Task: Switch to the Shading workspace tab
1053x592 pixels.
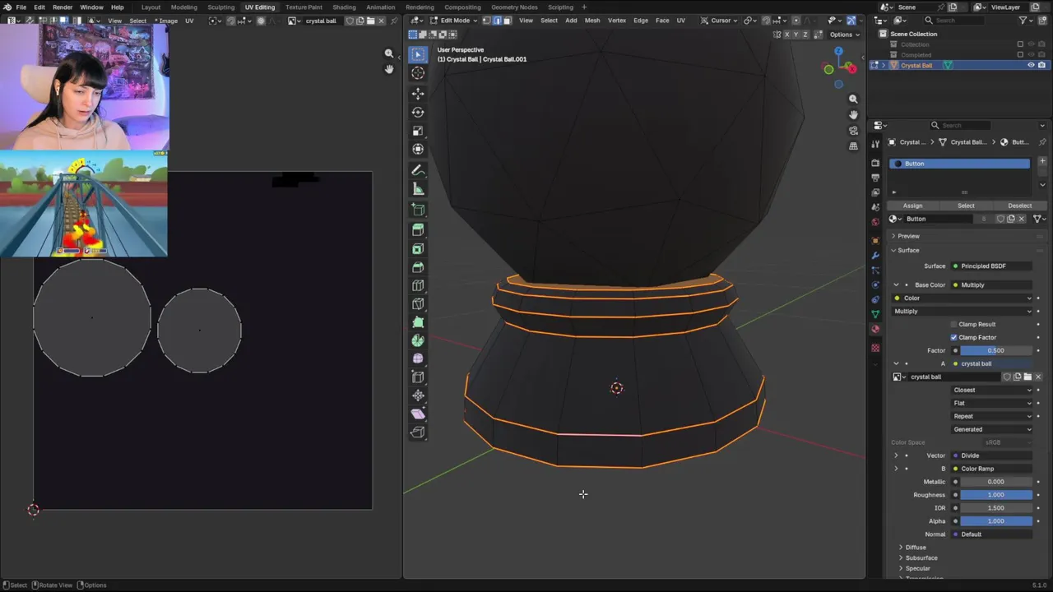Action: [344, 7]
